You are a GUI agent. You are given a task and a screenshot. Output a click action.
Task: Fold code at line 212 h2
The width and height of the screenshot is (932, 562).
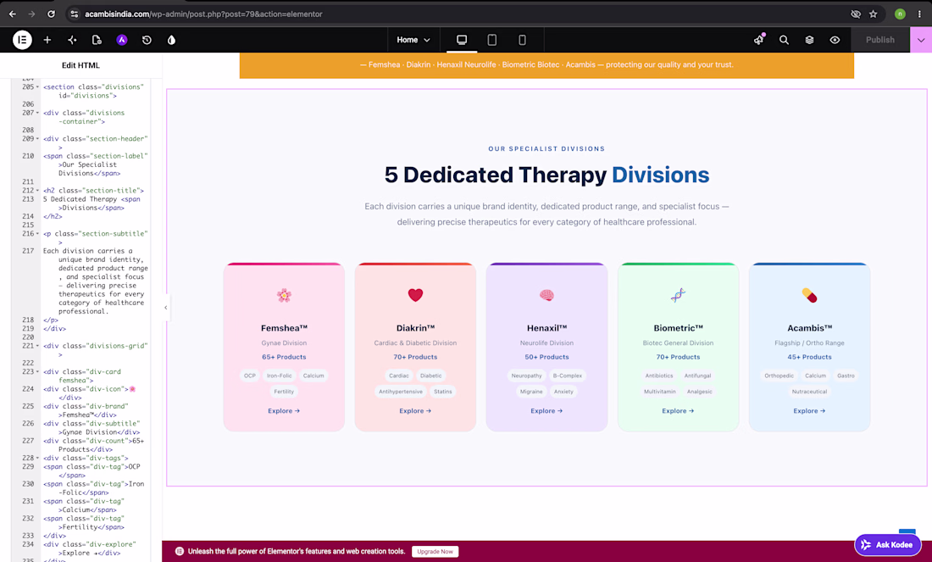pyautogui.click(x=37, y=191)
